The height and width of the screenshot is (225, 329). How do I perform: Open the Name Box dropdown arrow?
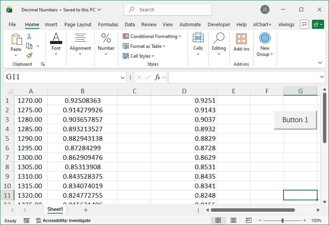pyautogui.click(x=123, y=77)
